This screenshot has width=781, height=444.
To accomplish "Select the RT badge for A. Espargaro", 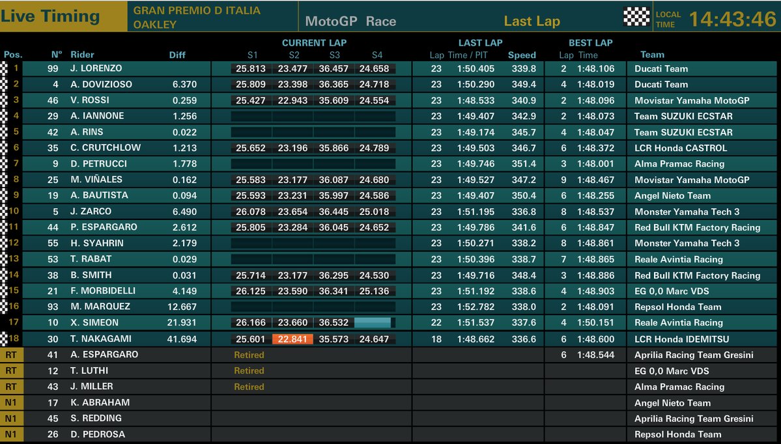I will 11,355.
